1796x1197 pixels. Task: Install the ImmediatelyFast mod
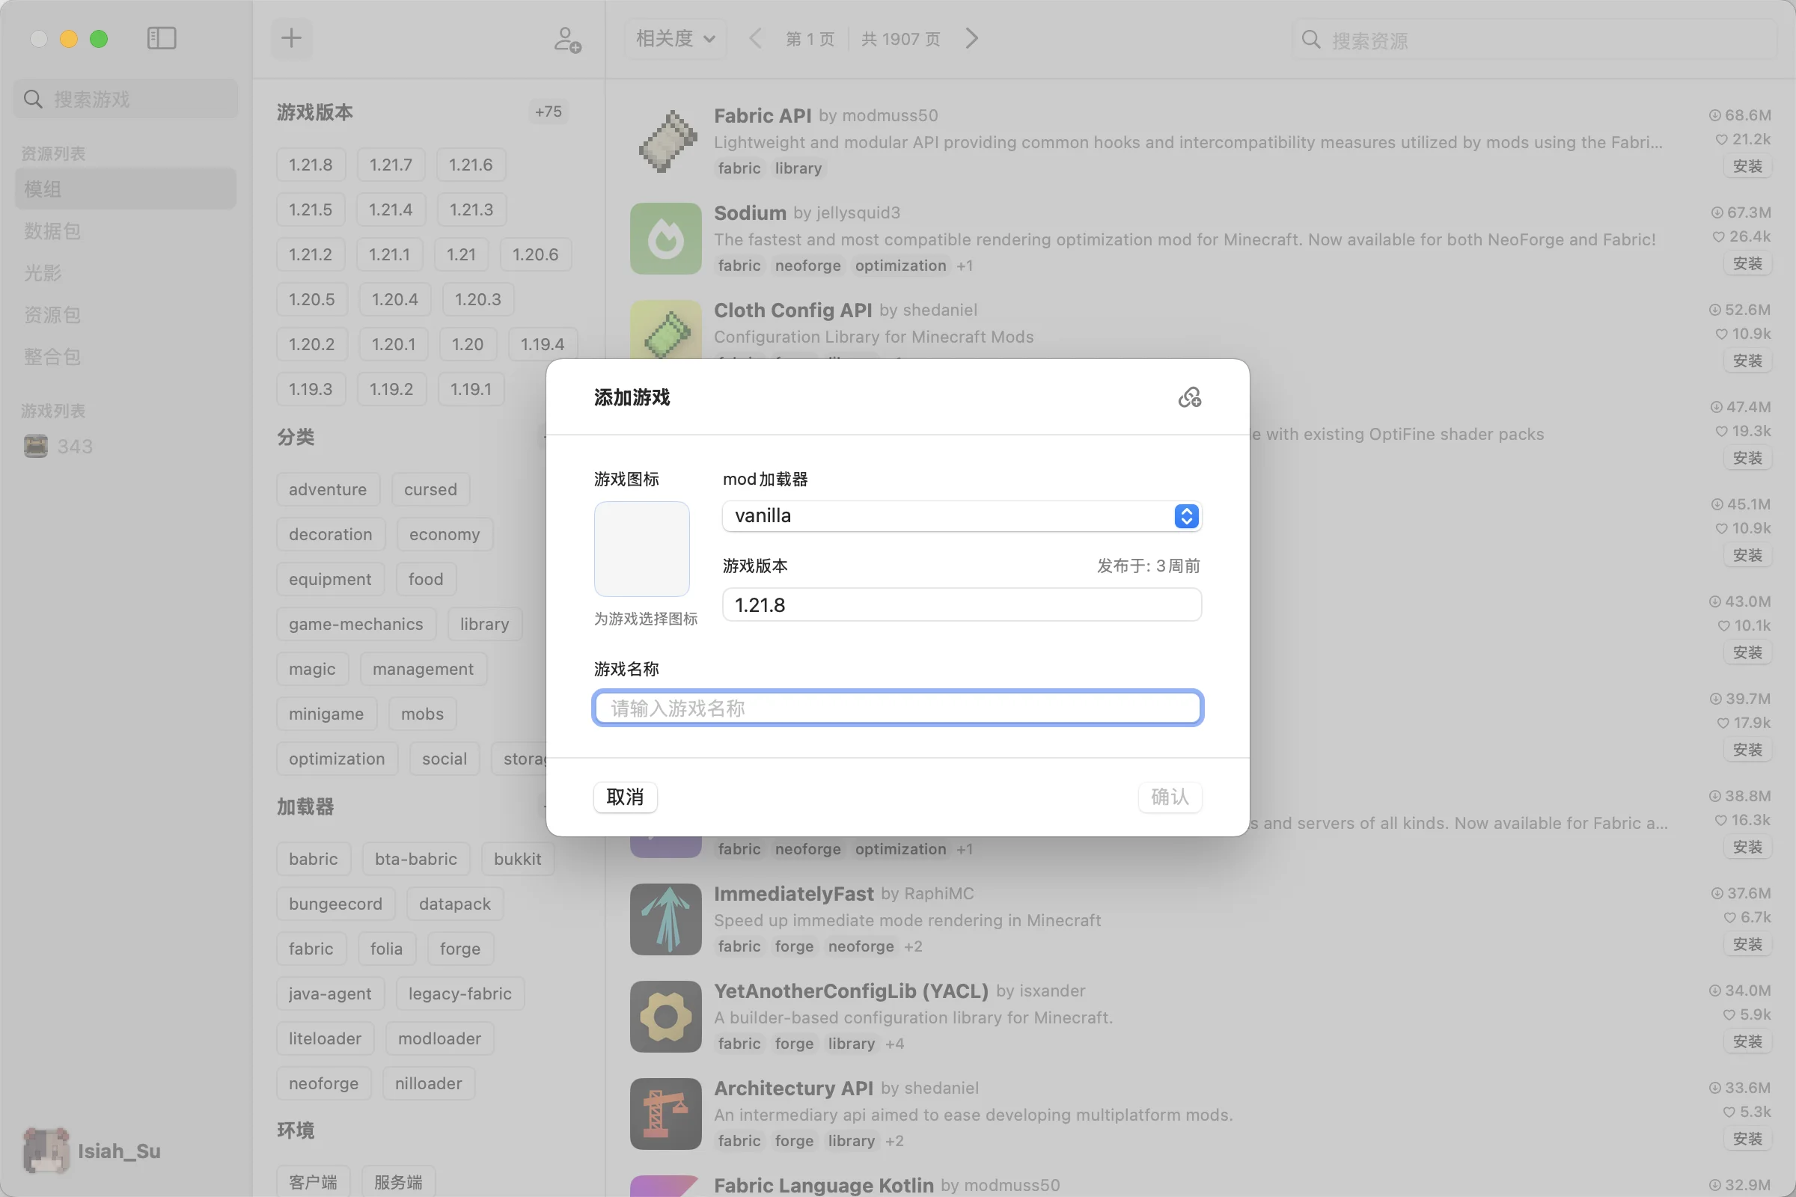click(1747, 944)
